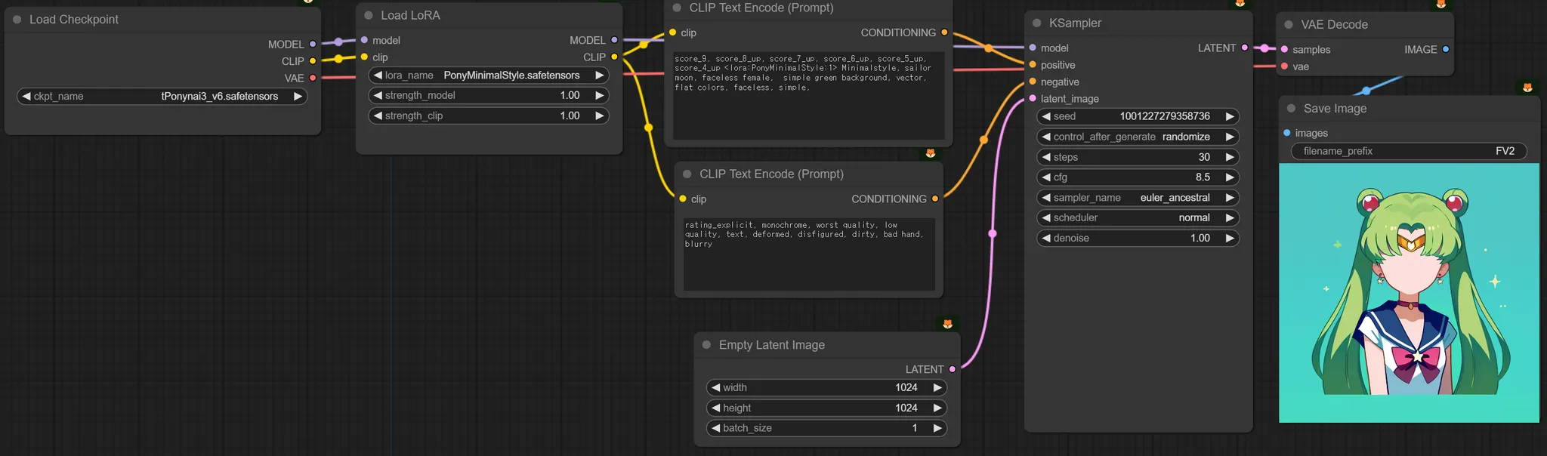Screen dimensions: 1547x456
Task: Click the pink link midpoint between KSampler and VAE Decode
Action: (x=1264, y=48)
